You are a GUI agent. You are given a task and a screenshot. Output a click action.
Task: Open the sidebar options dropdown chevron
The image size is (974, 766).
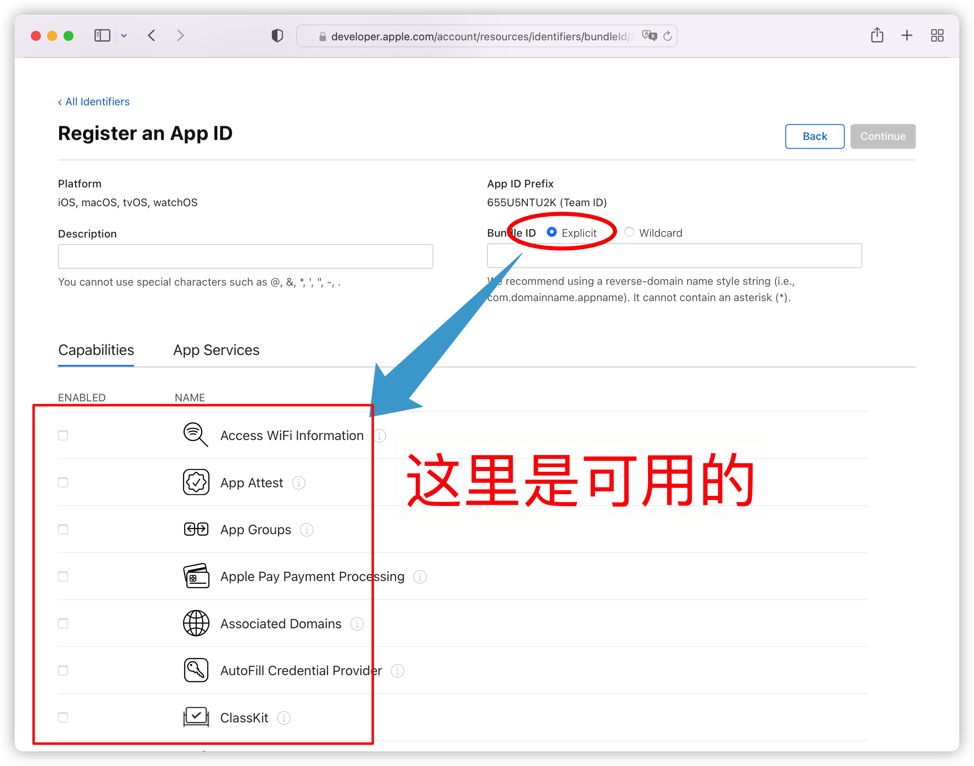pyautogui.click(x=124, y=36)
